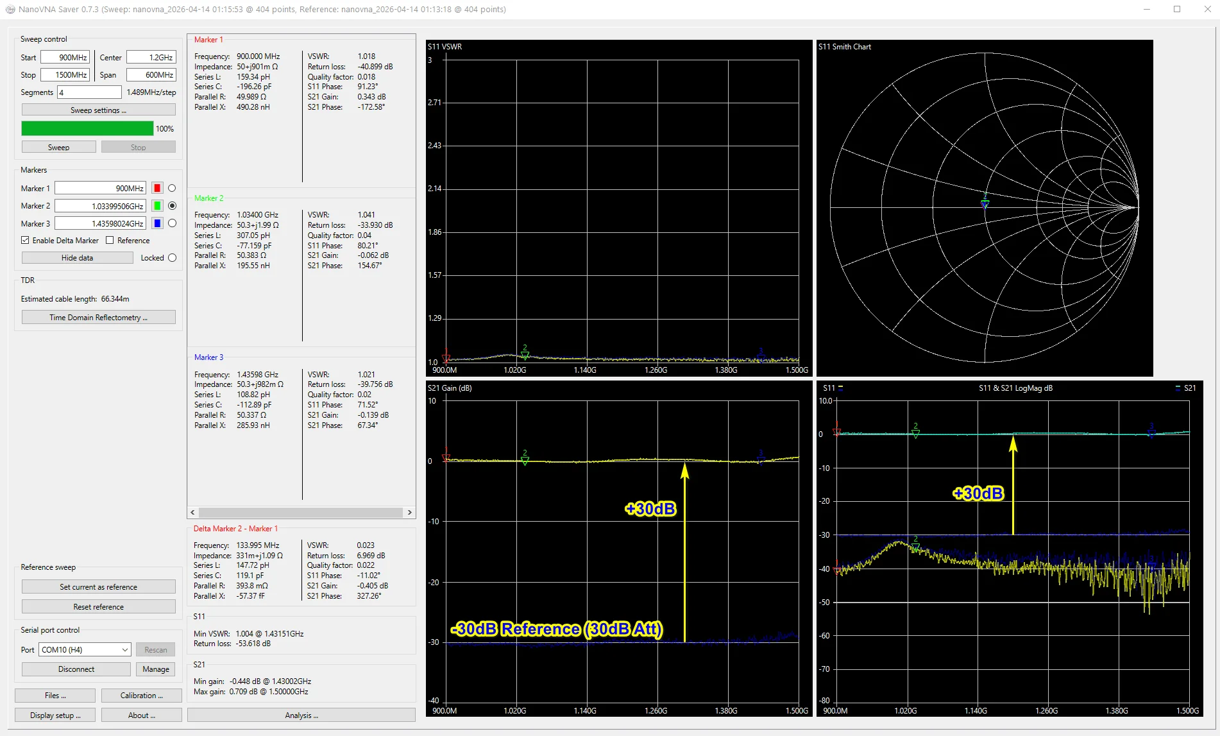Image resolution: width=1220 pixels, height=736 pixels.
Task: Click the Marker 2 green color swatch
Action: coord(157,206)
